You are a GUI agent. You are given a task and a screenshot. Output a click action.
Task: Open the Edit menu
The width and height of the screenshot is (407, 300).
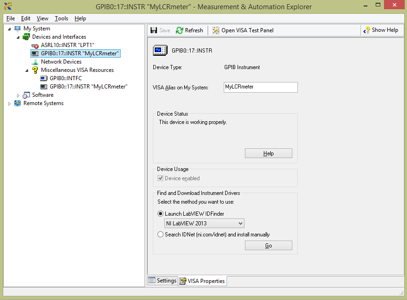pyautogui.click(x=26, y=18)
